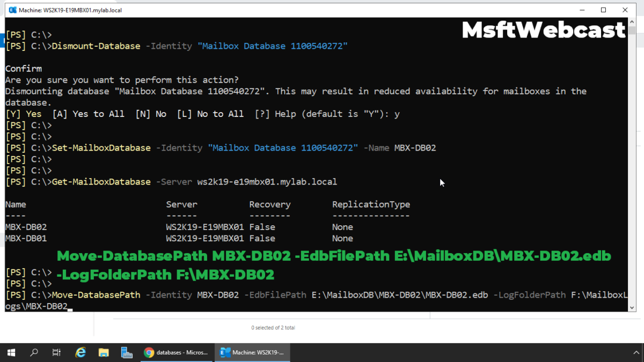
Task: Open the Windows Start menu
Action: click(11, 352)
